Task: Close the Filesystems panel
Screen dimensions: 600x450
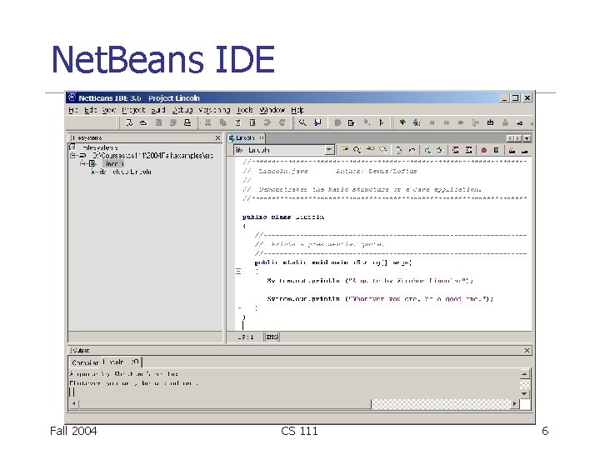Action: pyautogui.click(x=217, y=138)
